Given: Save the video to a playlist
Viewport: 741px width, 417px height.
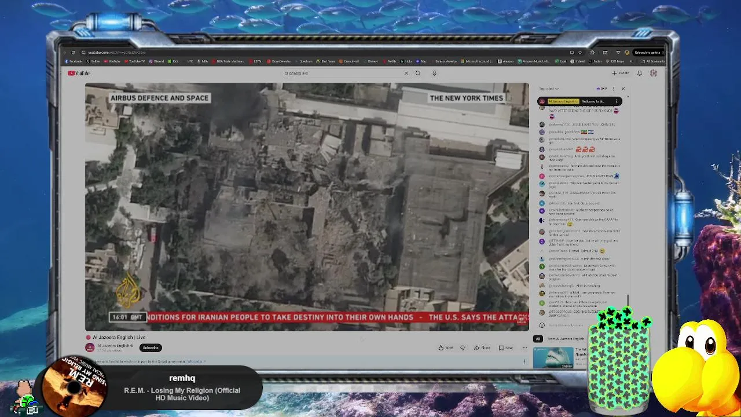Looking at the screenshot, I should [x=505, y=348].
